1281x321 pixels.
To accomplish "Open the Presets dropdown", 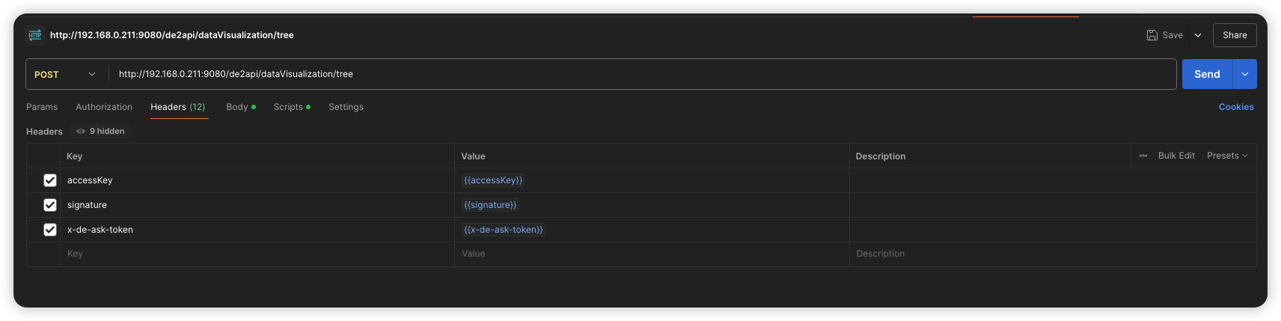I will click(x=1227, y=156).
